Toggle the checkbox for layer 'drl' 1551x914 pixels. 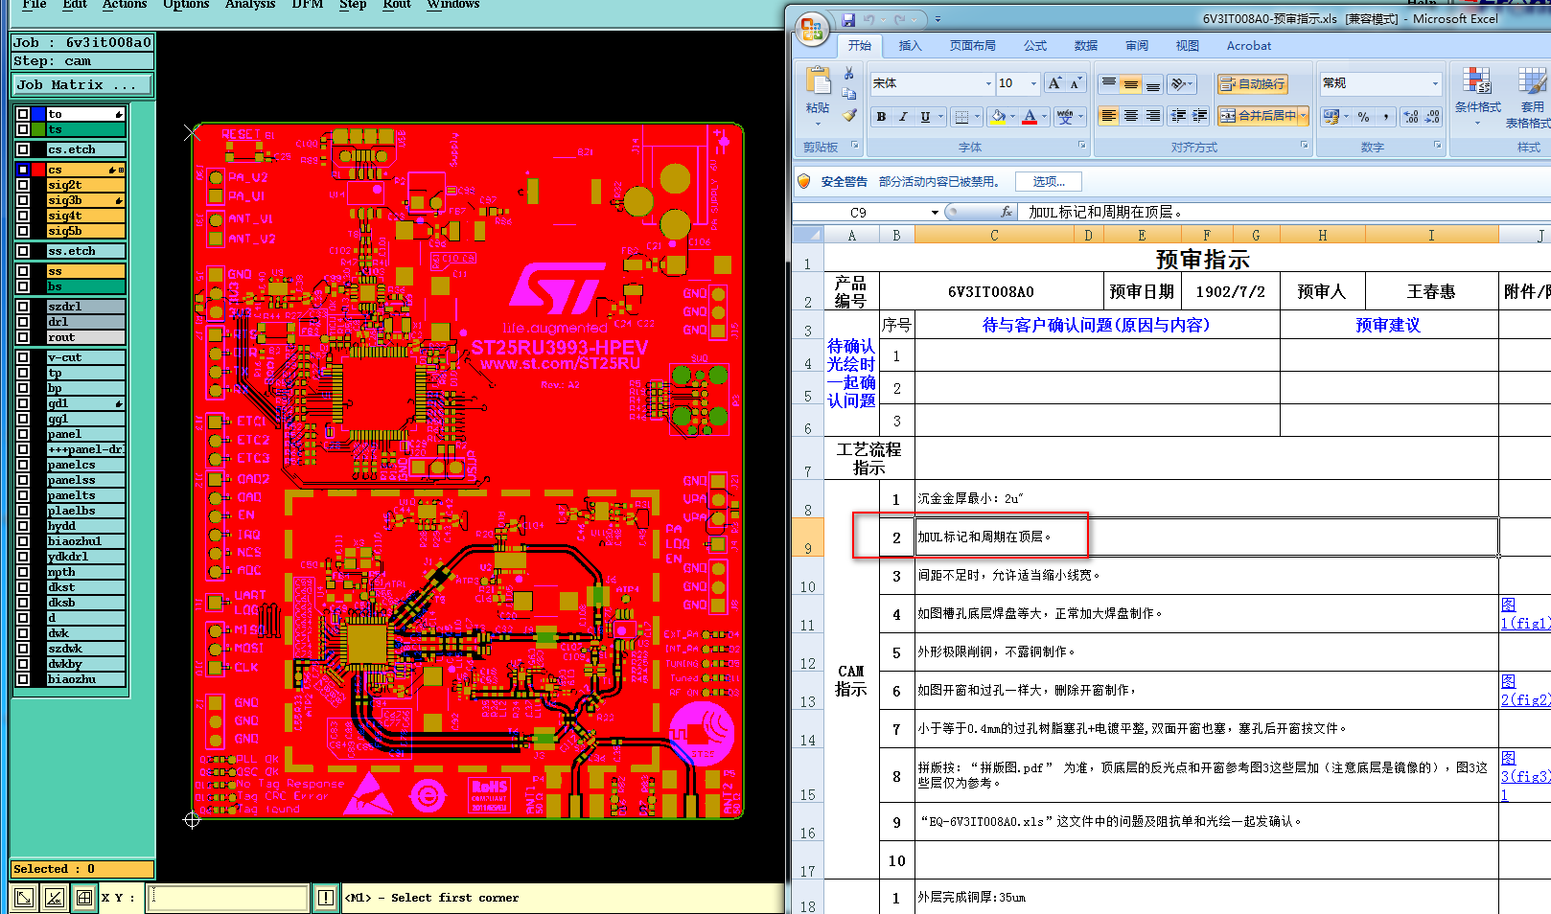click(x=23, y=322)
